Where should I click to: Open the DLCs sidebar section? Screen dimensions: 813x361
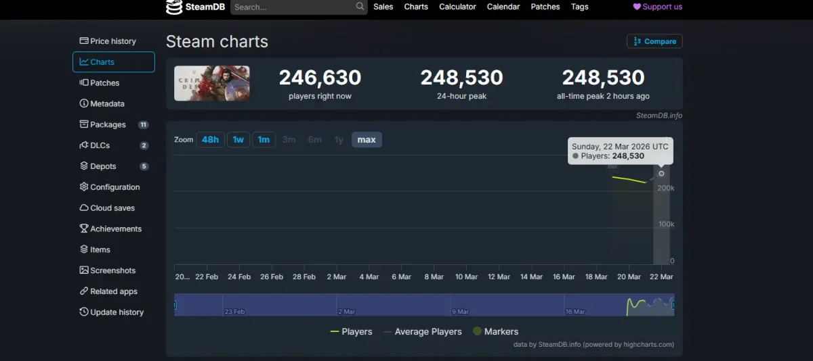pyautogui.click(x=114, y=145)
